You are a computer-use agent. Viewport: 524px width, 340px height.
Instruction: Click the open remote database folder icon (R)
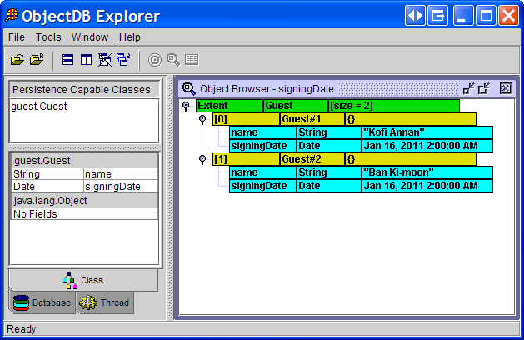coord(37,59)
